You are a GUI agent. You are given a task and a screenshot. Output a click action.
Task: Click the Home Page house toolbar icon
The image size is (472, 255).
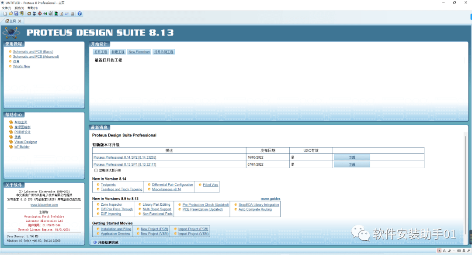pyautogui.click(x=29, y=14)
